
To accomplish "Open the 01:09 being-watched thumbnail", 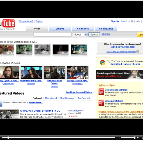I will 42,49.
